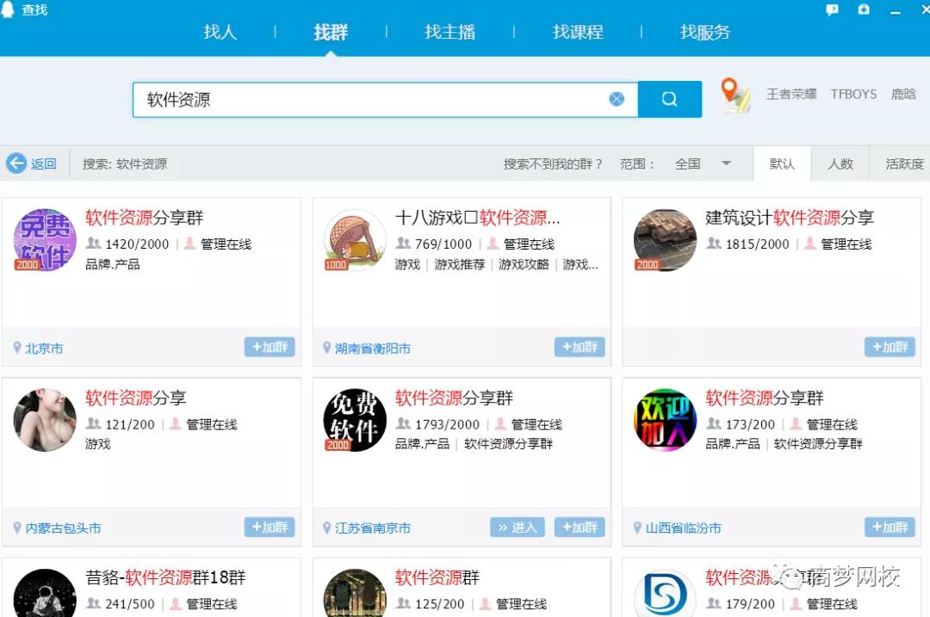Click the map location pin icon

[734, 95]
